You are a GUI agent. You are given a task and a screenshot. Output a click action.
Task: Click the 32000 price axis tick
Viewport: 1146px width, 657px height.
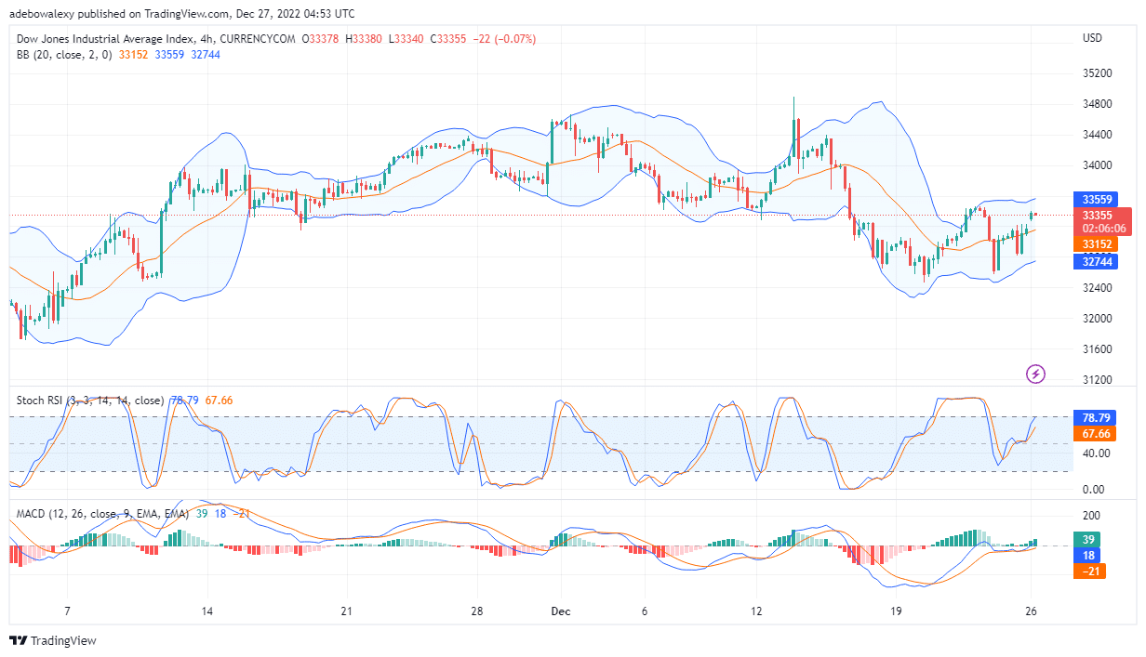(1098, 319)
